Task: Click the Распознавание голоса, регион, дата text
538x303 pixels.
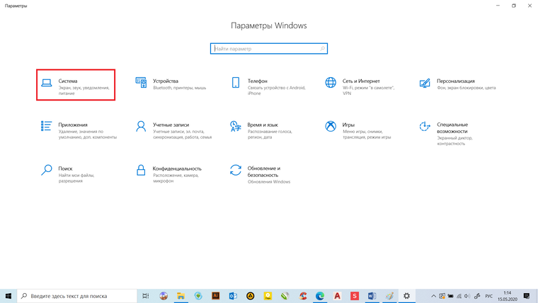Action: [270, 135]
